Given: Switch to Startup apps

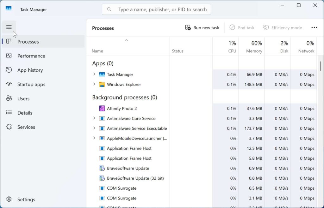Looking at the screenshot, I should click(x=31, y=84).
